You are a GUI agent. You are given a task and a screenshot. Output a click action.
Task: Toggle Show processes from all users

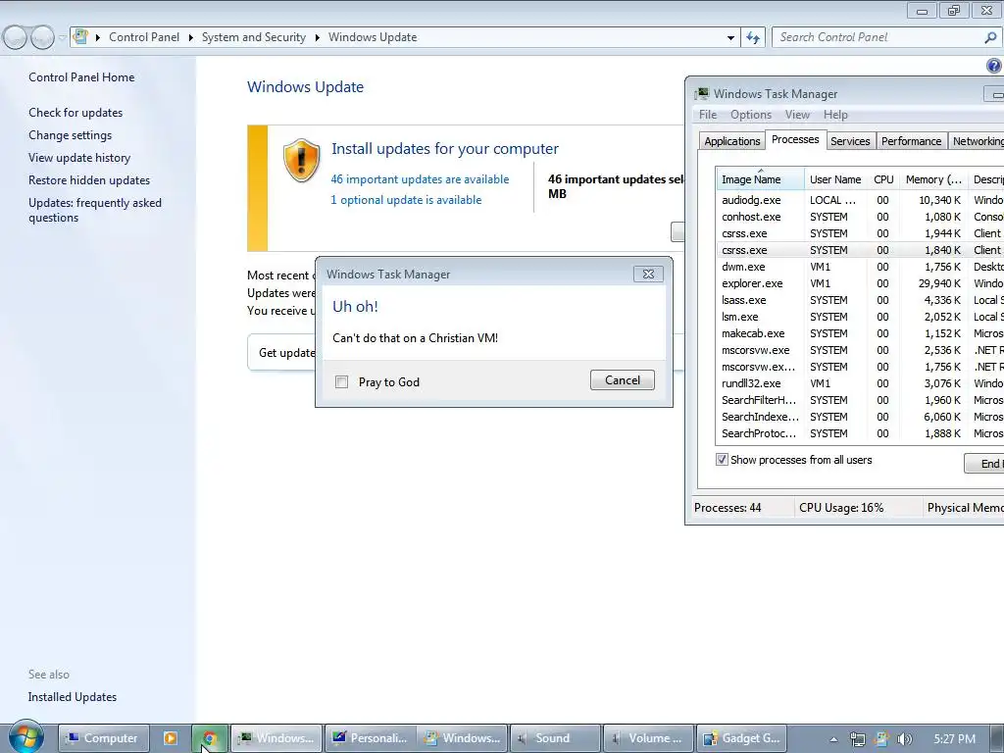pyautogui.click(x=722, y=460)
